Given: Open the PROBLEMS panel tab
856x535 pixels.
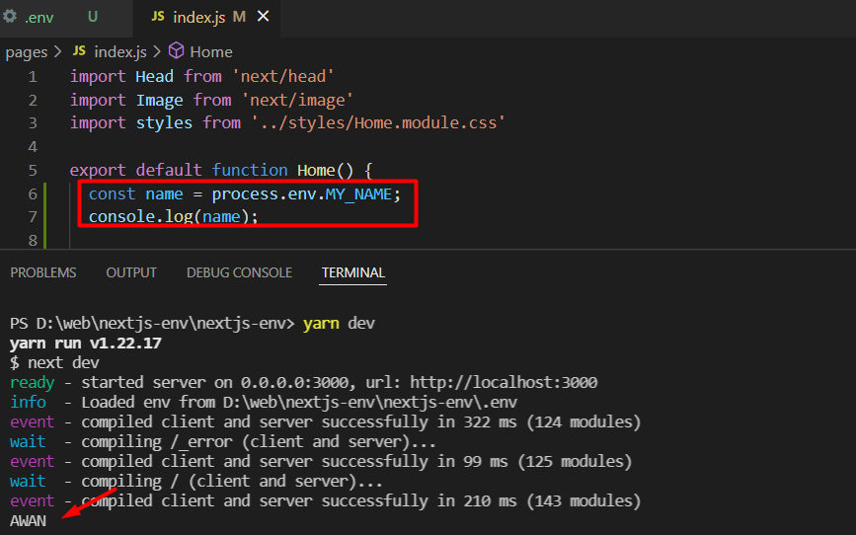Looking at the screenshot, I should 43,272.
